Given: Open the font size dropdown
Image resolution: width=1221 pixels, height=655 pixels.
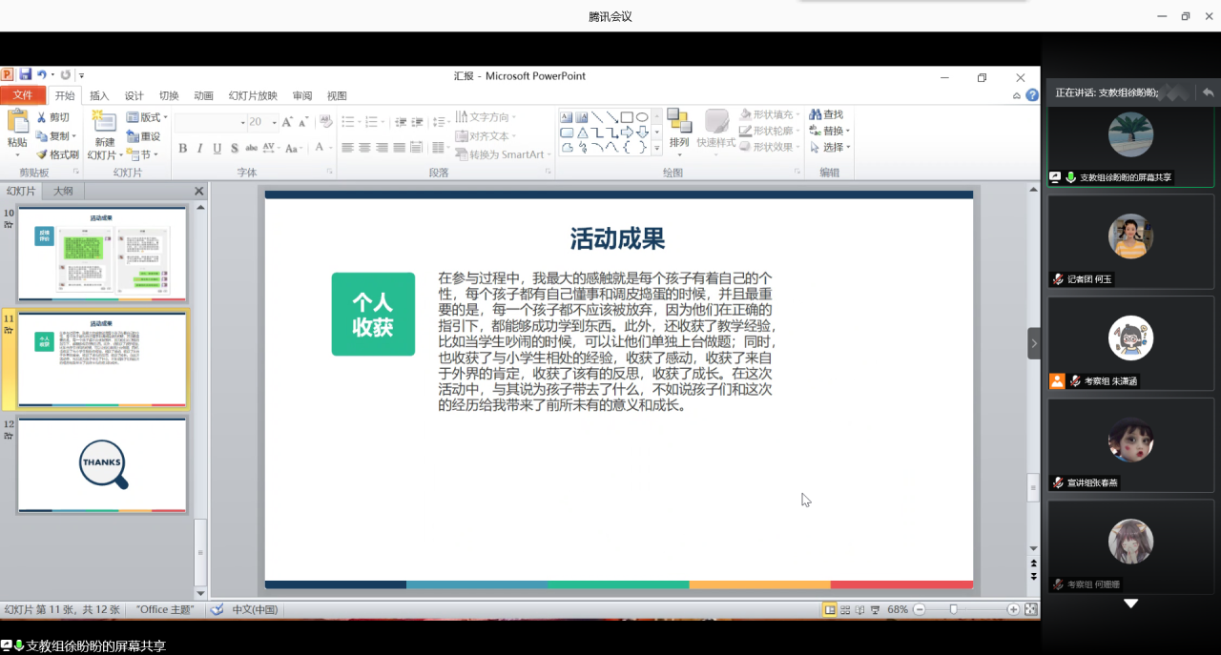Looking at the screenshot, I should [275, 122].
